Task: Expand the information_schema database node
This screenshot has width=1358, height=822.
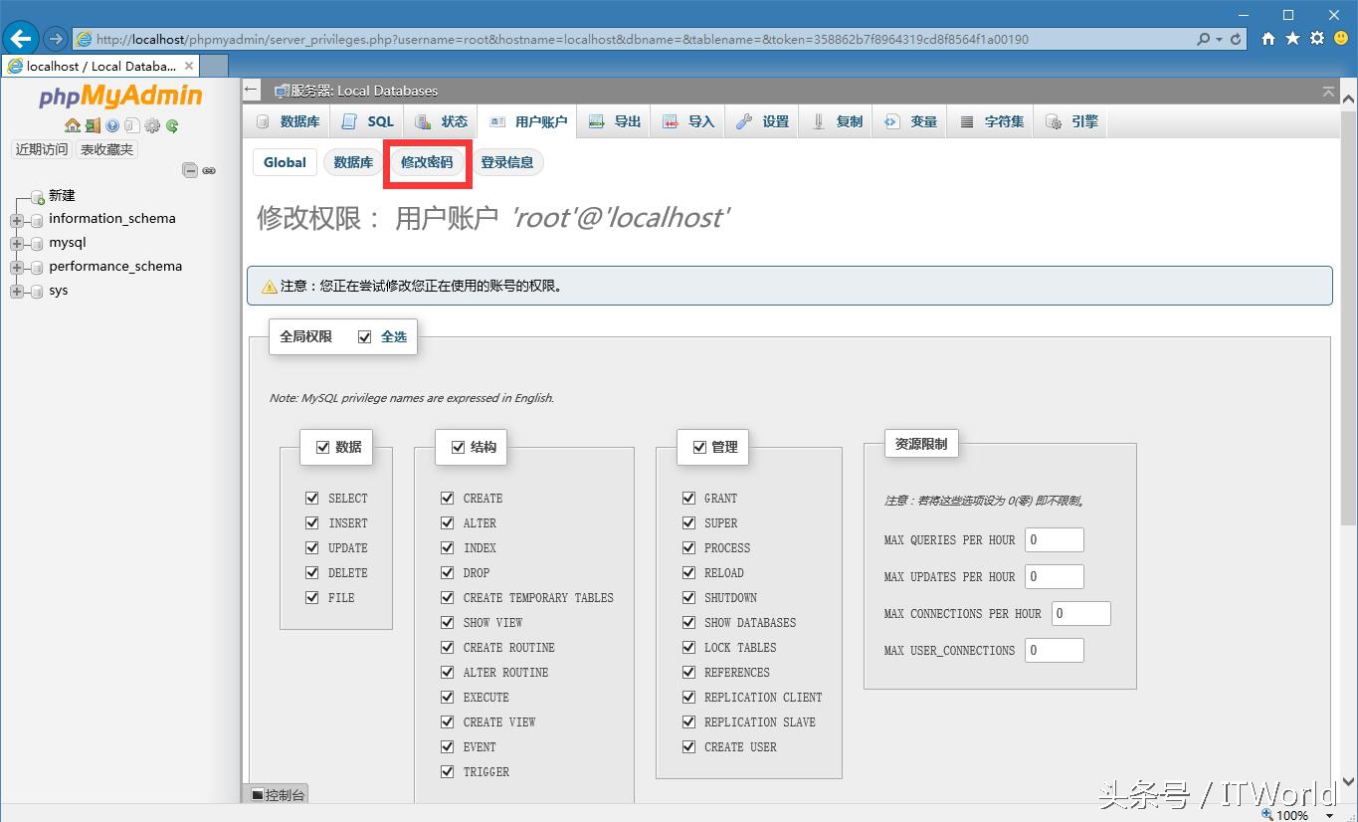Action: click(x=17, y=219)
